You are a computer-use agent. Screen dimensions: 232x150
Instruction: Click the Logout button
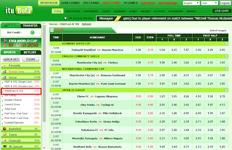(225, 3)
